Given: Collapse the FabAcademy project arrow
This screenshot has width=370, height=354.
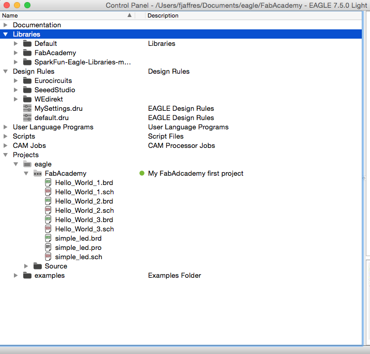Looking at the screenshot, I should click(26, 174).
